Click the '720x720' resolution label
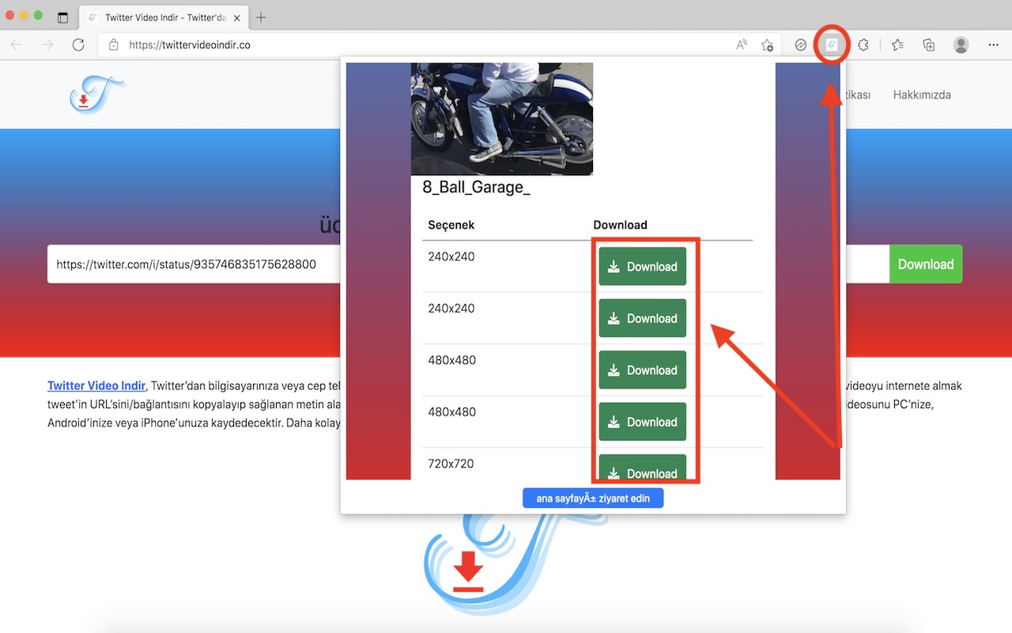This screenshot has height=633, width=1012. click(451, 464)
